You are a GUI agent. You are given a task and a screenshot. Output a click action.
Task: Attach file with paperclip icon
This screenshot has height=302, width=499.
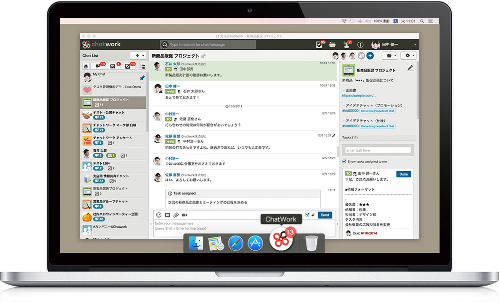tap(176, 215)
